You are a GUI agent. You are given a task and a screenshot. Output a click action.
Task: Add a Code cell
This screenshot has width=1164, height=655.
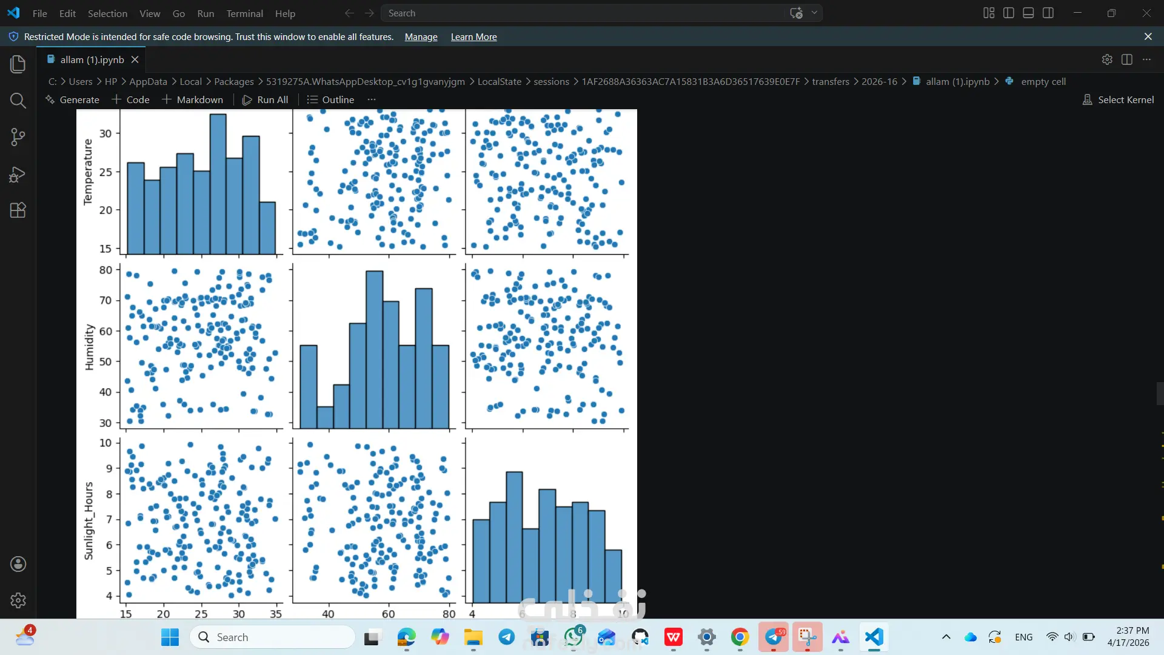click(131, 99)
